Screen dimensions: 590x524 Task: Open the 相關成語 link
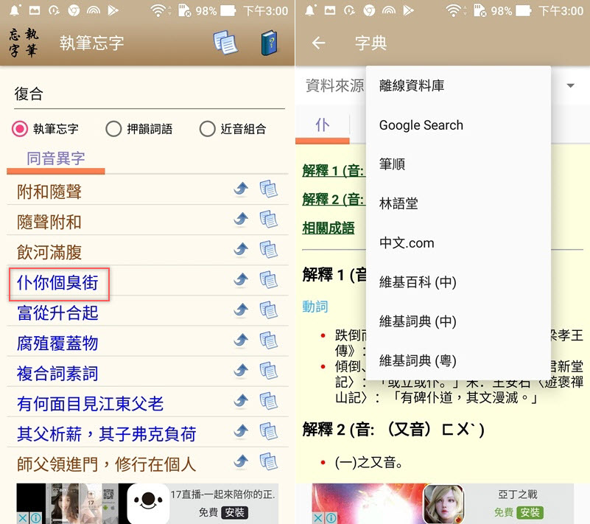point(328,228)
